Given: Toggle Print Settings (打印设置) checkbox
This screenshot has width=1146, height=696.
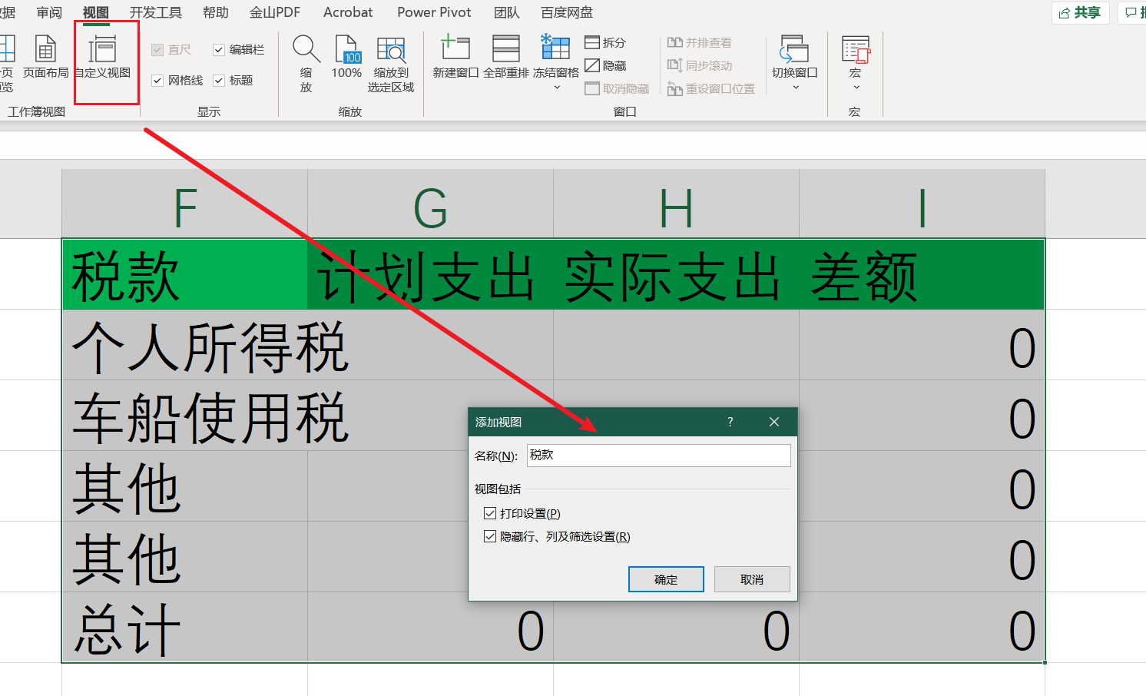Looking at the screenshot, I should [490, 513].
